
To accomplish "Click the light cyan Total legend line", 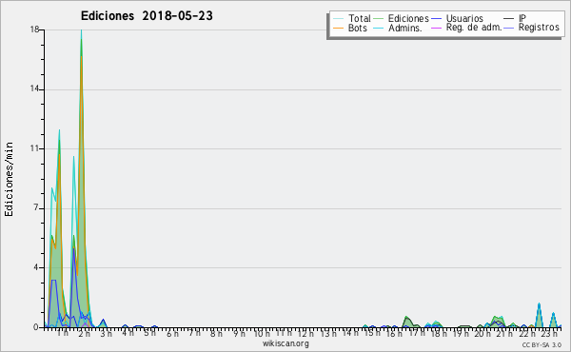I will (338, 19).
